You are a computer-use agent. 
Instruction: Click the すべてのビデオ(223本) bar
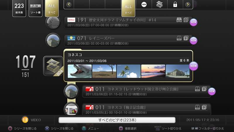pyautogui.click(x=117, y=120)
